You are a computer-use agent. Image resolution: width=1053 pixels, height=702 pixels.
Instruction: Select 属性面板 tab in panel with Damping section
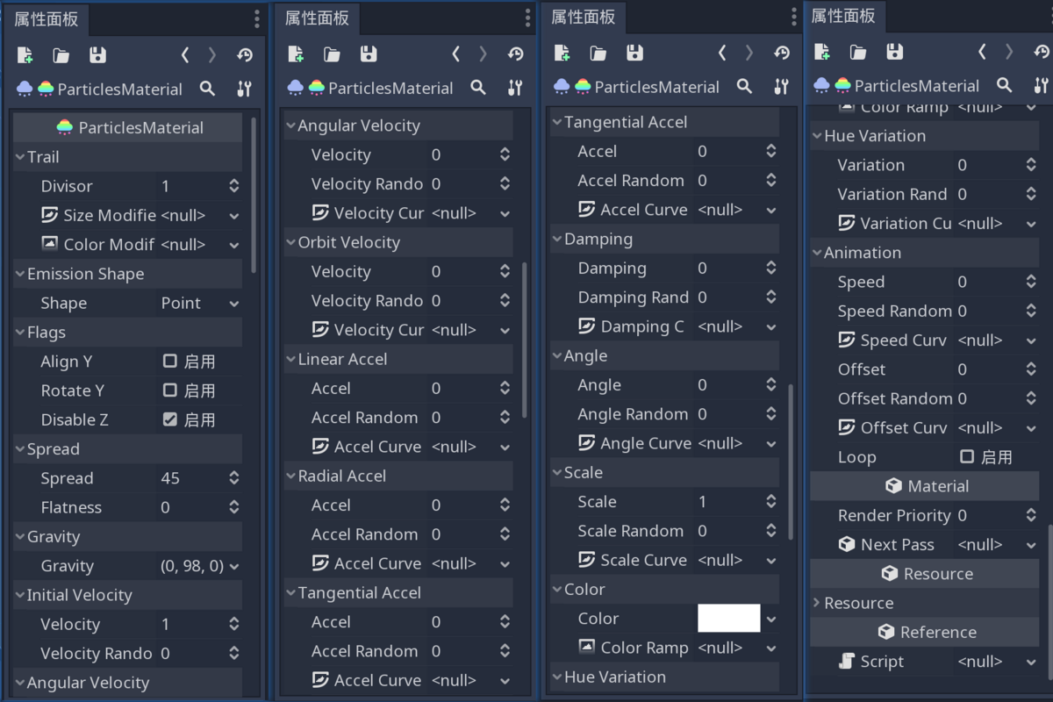click(x=584, y=17)
